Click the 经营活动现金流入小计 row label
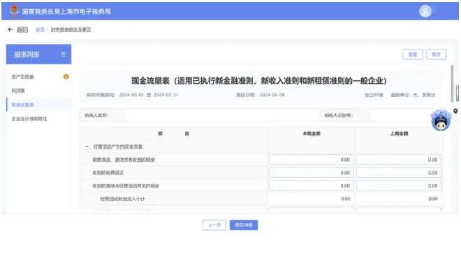 [x=122, y=199]
